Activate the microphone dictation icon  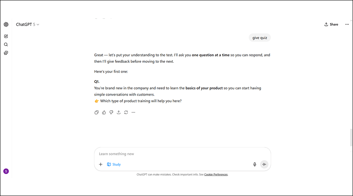pyautogui.click(x=255, y=164)
